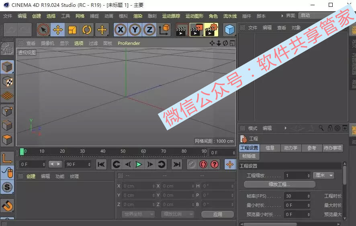The image size is (356, 226).
Task: Open the 世界坐标 dropdown
Action: pos(138,214)
